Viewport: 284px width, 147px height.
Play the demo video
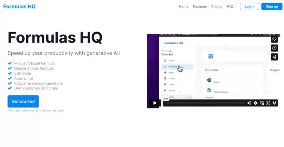(x=155, y=103)
